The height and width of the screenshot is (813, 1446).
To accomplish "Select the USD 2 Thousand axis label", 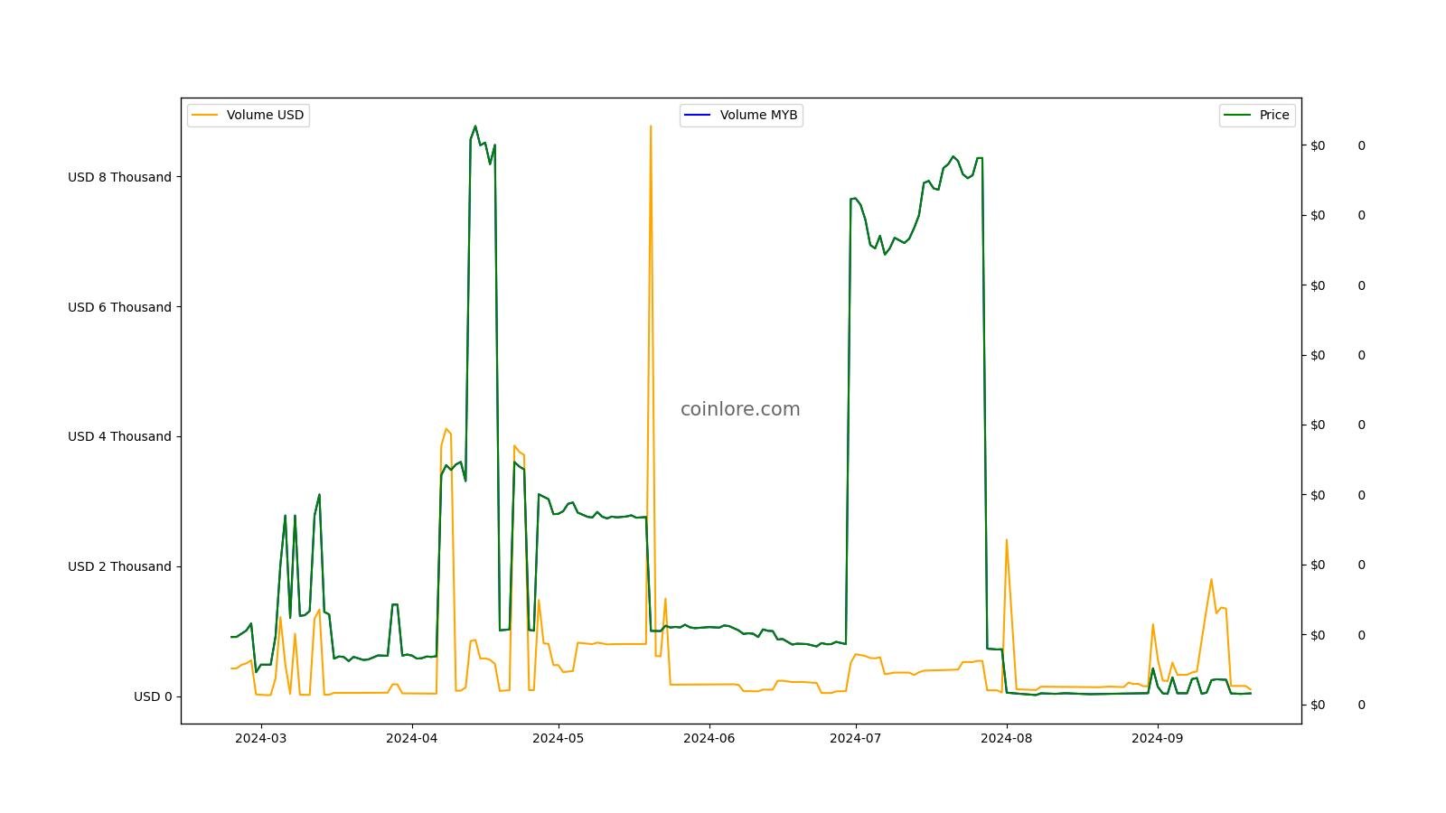I will 119,566.
